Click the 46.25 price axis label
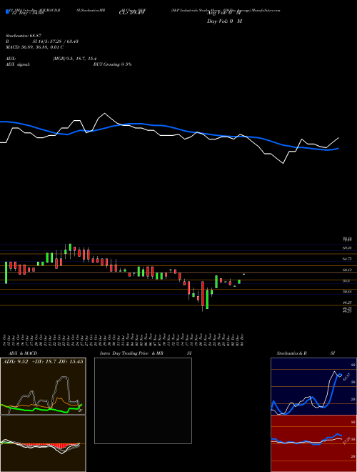Image resolution: width=357 pixels, height=472 pixels. pyautogui.click(x=348, y=303)
